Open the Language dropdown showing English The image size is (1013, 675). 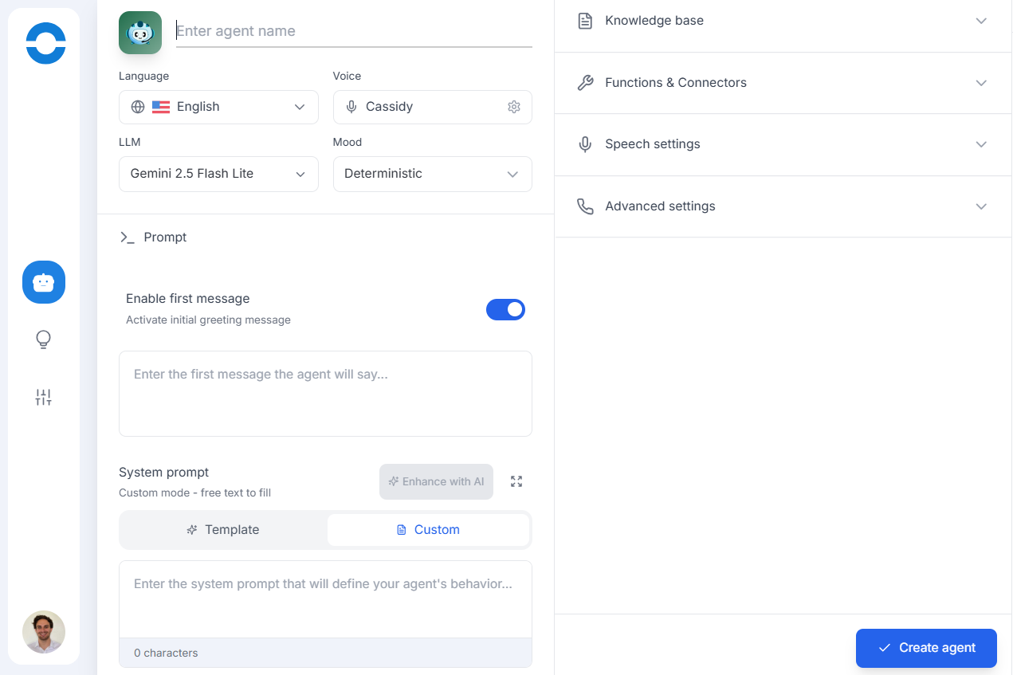(x=218, y=107)
